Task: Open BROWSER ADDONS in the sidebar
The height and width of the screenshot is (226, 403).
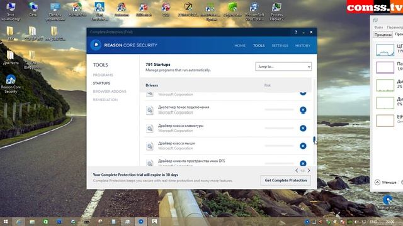Action: pos(110,92)
